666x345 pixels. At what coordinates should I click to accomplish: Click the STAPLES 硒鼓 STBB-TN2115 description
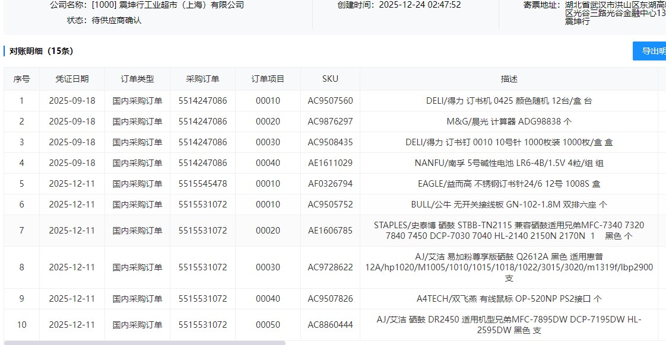(509, 231)
